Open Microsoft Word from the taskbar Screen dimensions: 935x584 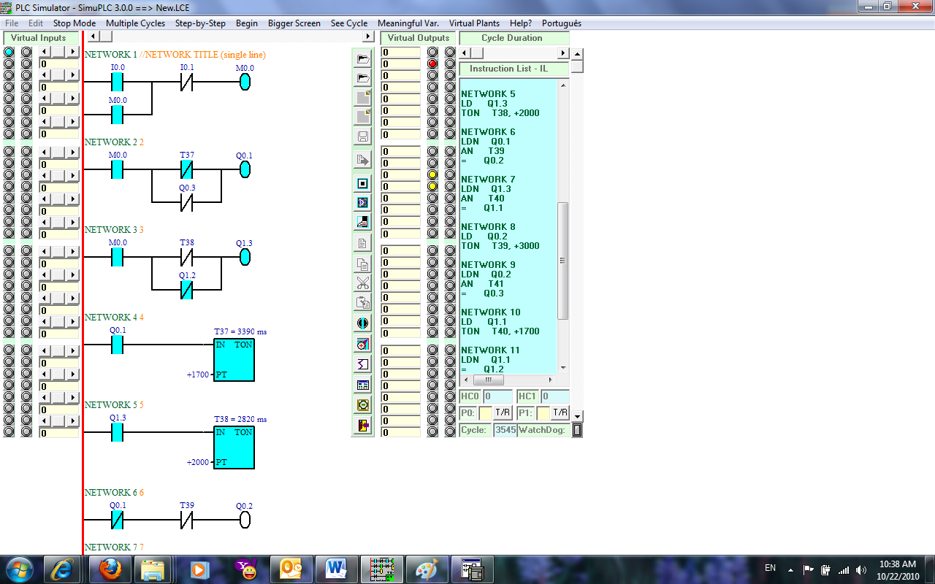click(x=336, y=569)
